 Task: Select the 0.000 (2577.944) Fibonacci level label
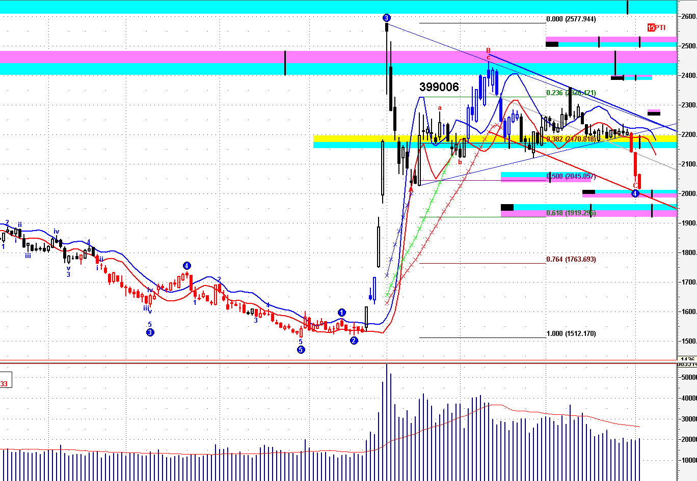click(571, 19)
